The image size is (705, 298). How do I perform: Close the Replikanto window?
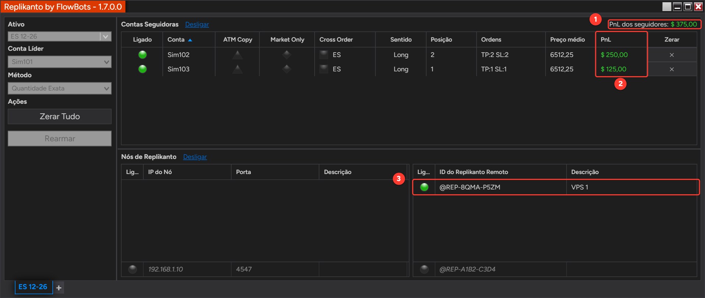[698, 7]
